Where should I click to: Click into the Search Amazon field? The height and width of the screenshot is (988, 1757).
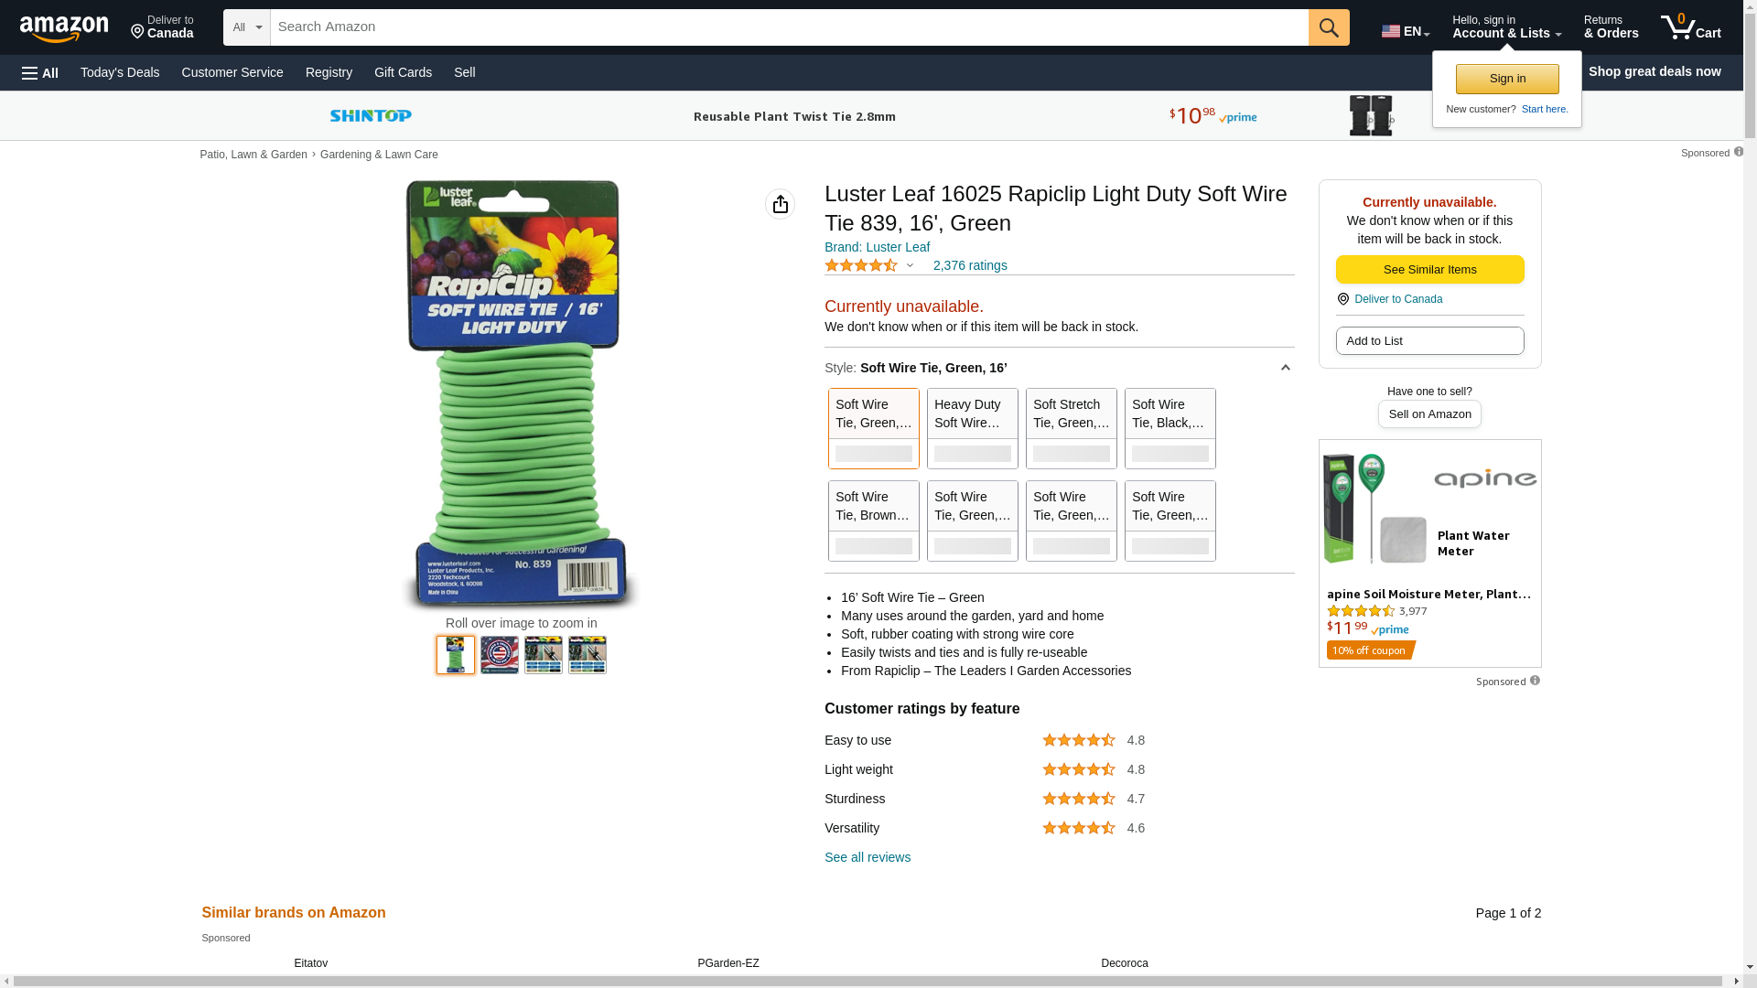(x=789, y=27)
